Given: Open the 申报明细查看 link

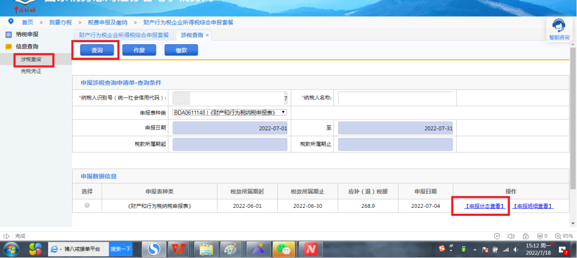Looking at the screenshot, I should pos(534,206).
